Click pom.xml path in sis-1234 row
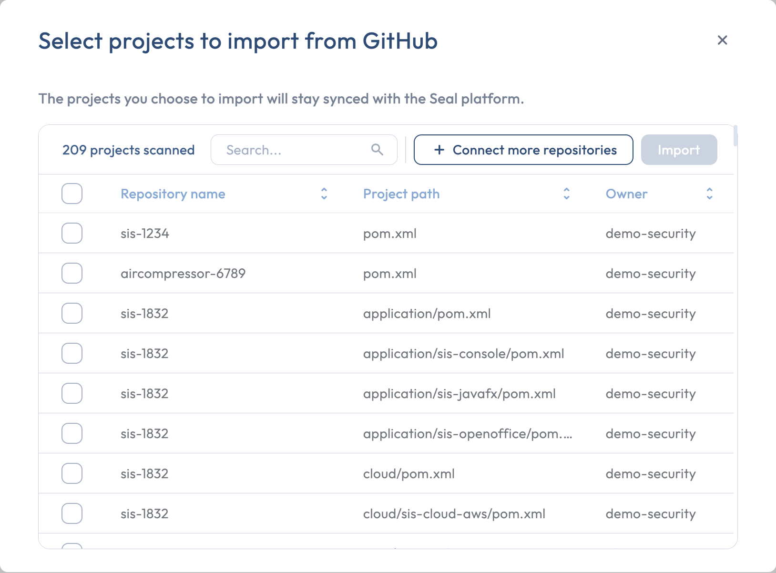The image size is (776, 573). [390, 234]
